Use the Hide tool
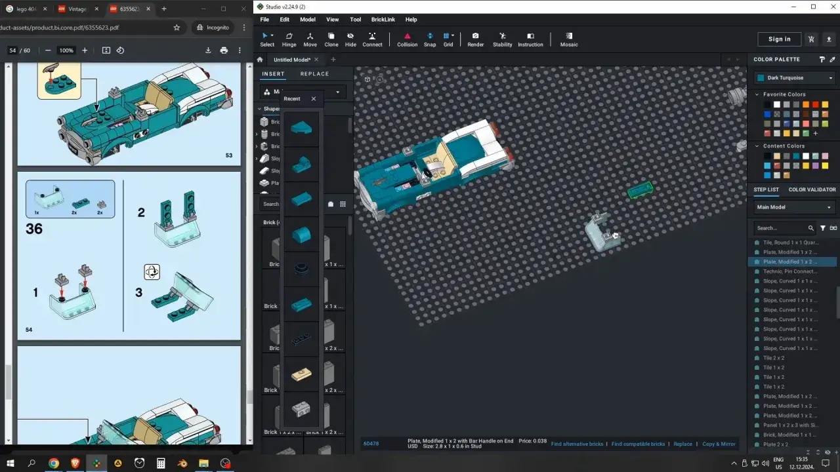The width and height of the screenshot is (840, 472). [x=350, y=40]
